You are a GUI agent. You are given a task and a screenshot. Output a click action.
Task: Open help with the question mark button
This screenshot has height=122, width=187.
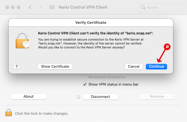tap(17, 67)
